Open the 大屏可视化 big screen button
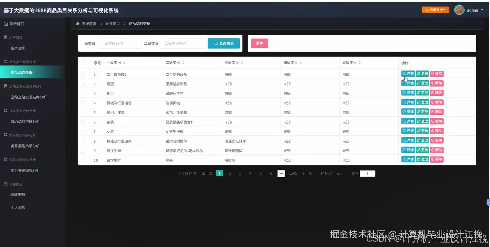Image resolution: width=490 pixels, height=247 pixels. pos(435,10)
